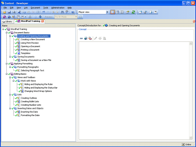Close the WordPad Training tab with red X

pos(43,21)
